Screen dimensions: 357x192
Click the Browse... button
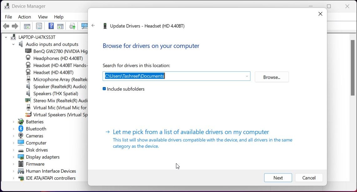[272, 77]
